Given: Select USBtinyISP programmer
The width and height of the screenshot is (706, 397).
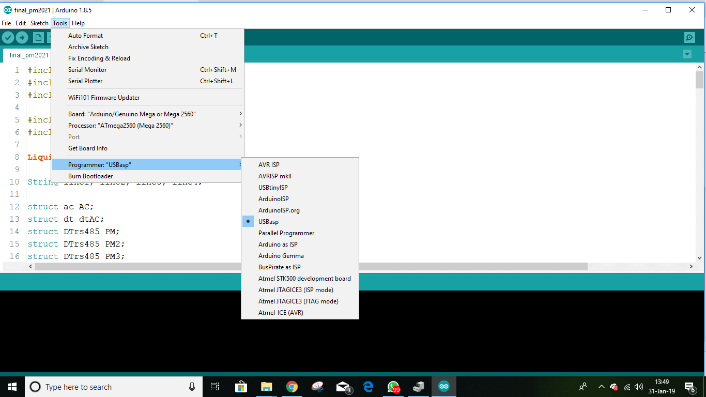Looking at the screenshot, I should click(x=300, y=188).
